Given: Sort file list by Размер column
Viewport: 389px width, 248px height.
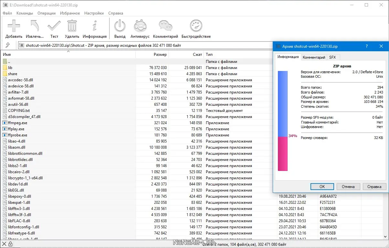Looking at the screenshot, I should pos(160,55).
